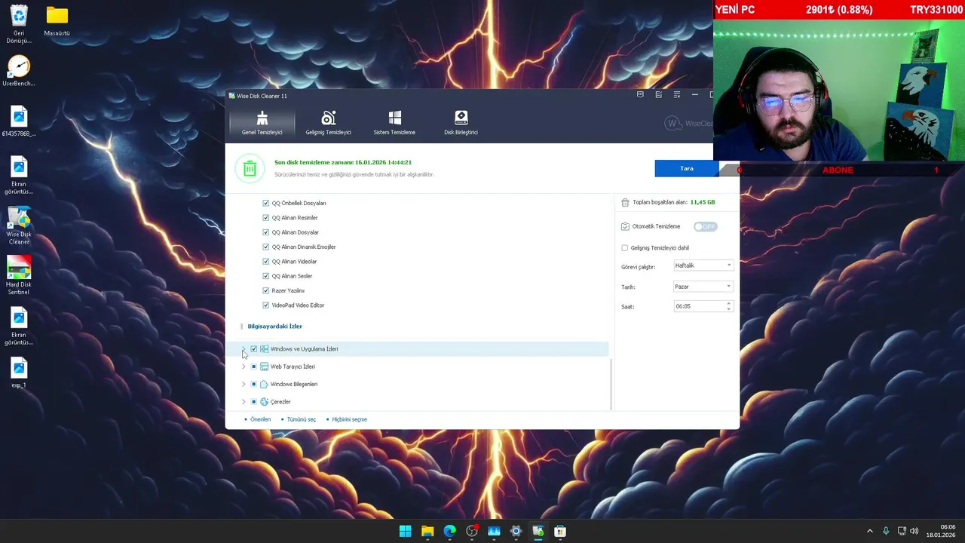Open Hard Disk Sentinel desktop shortcut

[x=19, y=276]
